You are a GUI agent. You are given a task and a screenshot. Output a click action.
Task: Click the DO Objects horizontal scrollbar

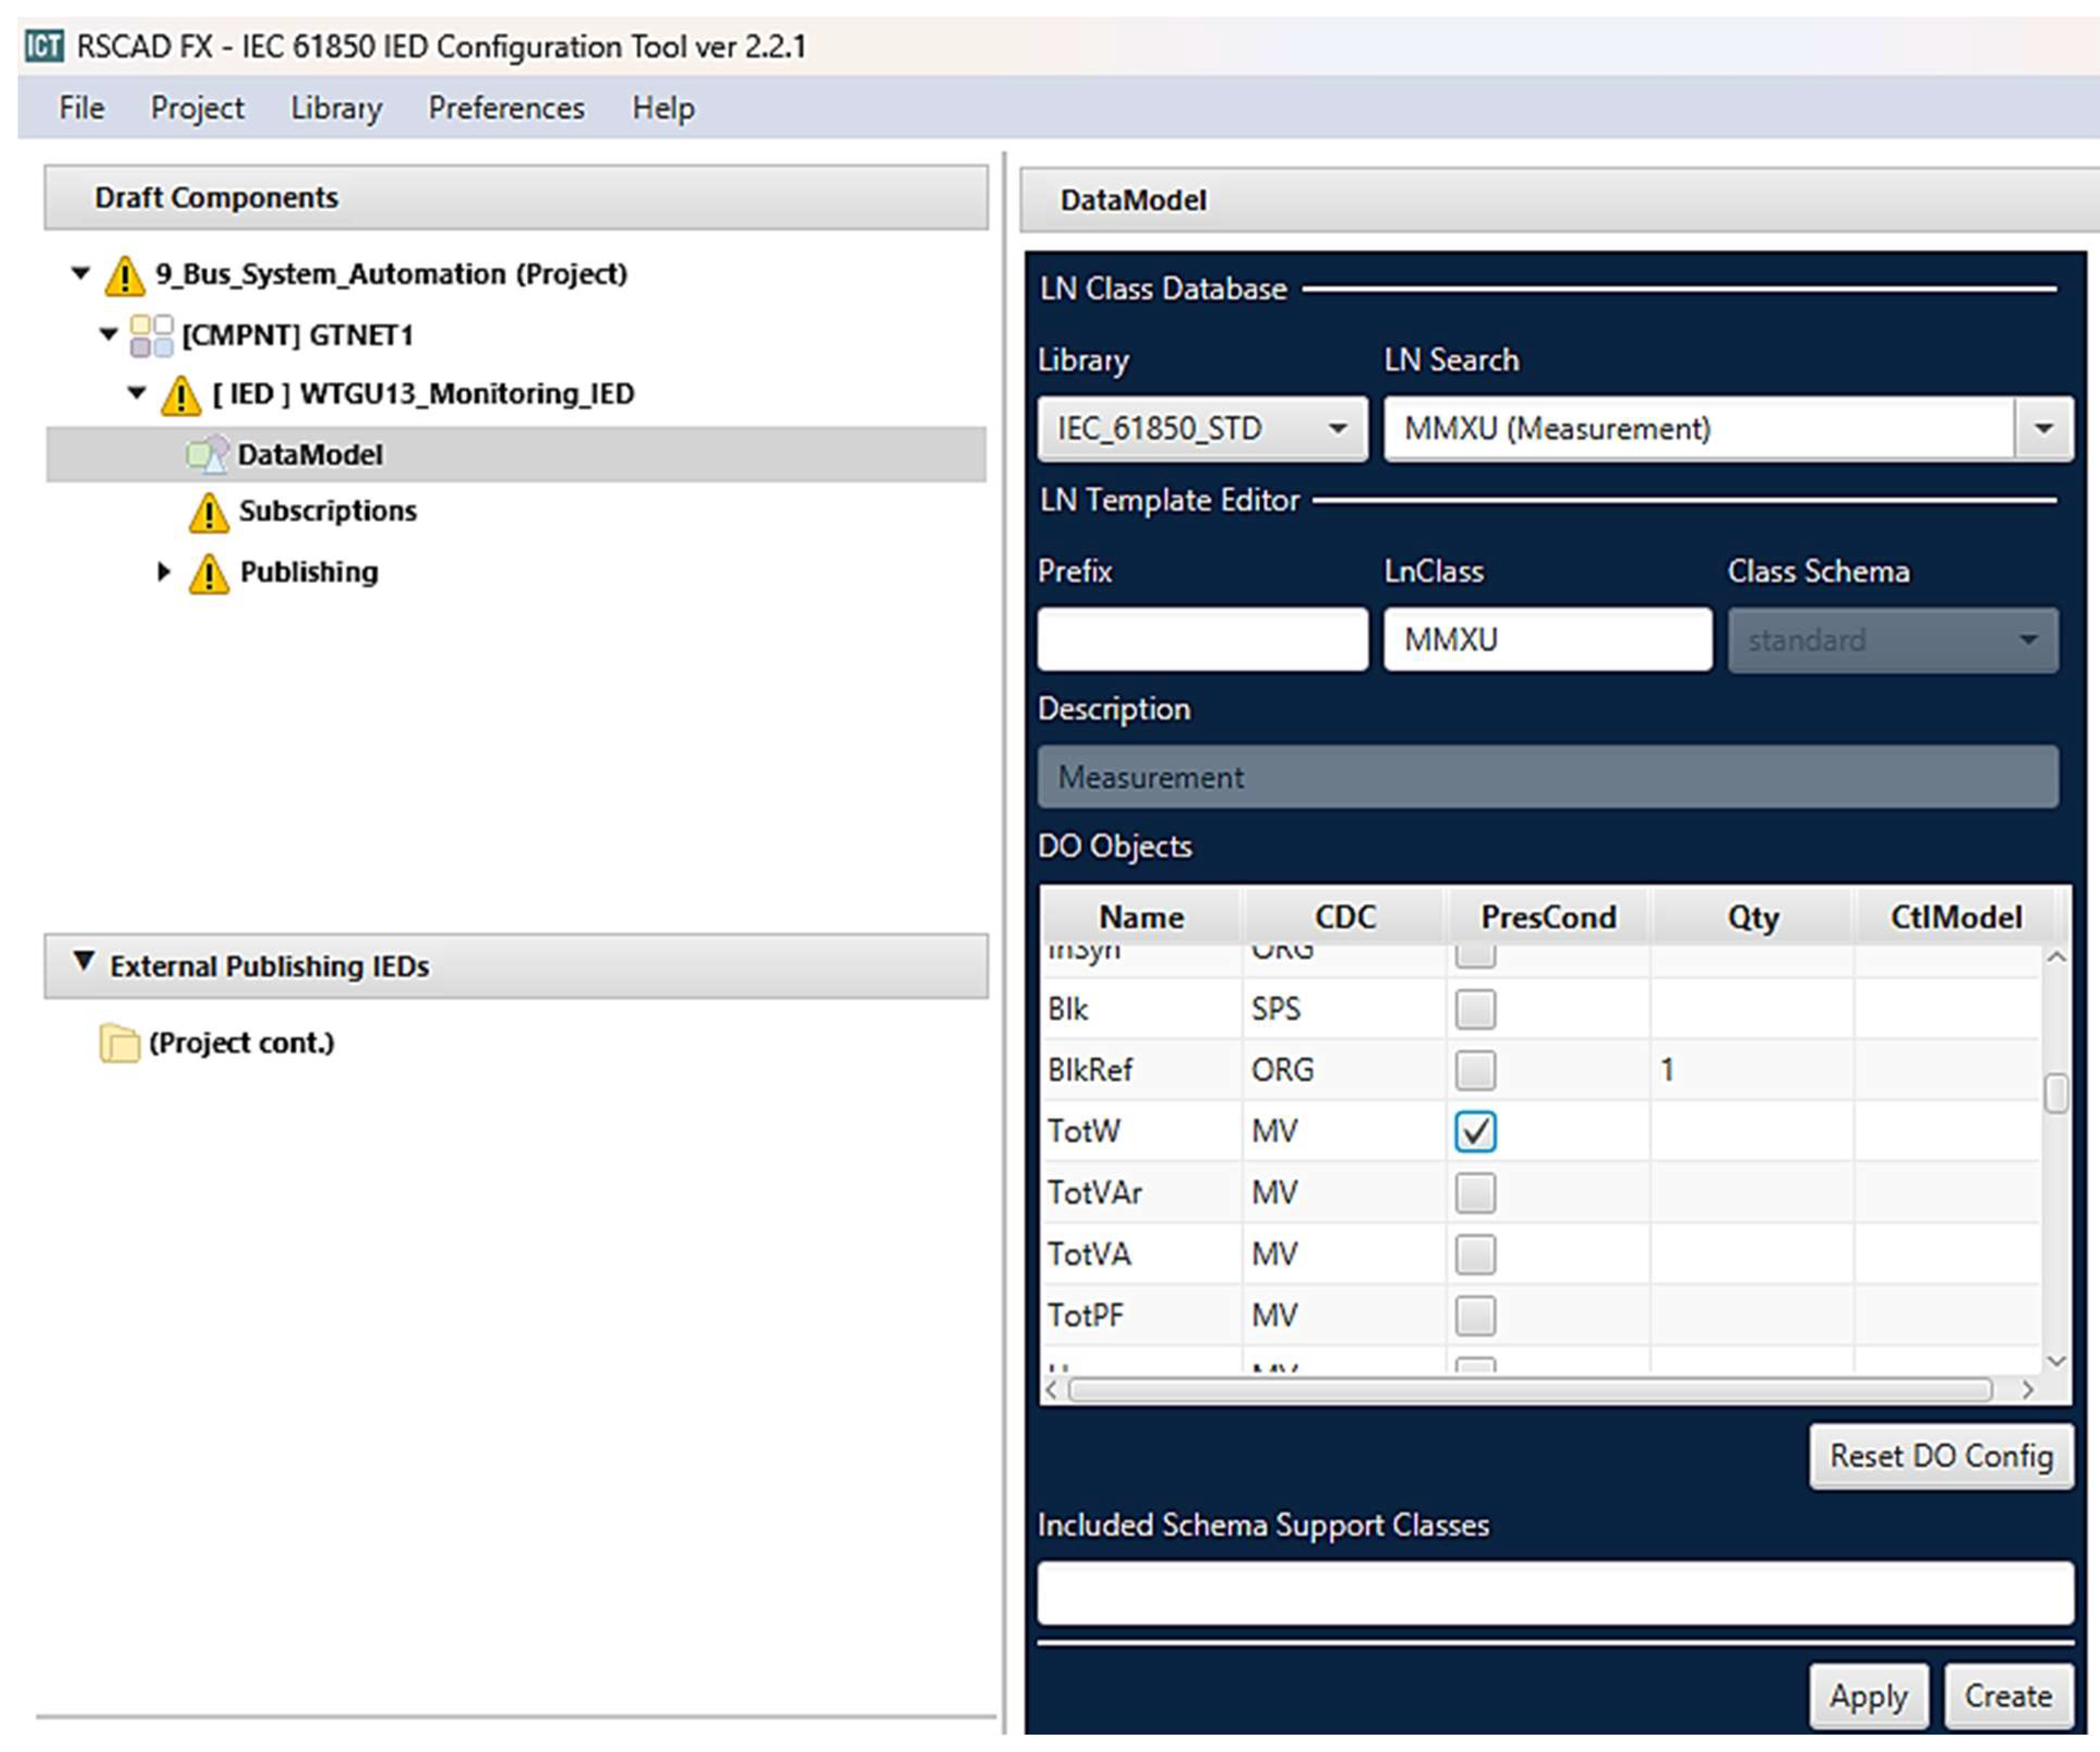1529,1389
